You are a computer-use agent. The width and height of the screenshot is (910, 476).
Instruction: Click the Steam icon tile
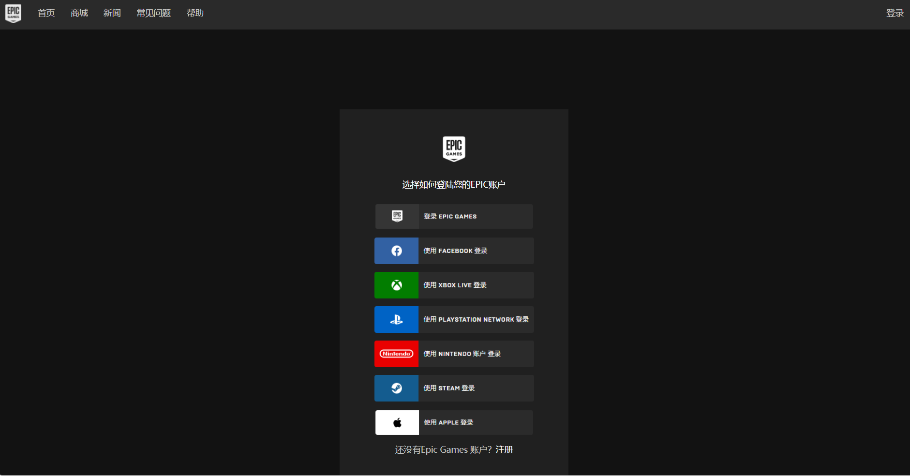(x=396, y=388)
